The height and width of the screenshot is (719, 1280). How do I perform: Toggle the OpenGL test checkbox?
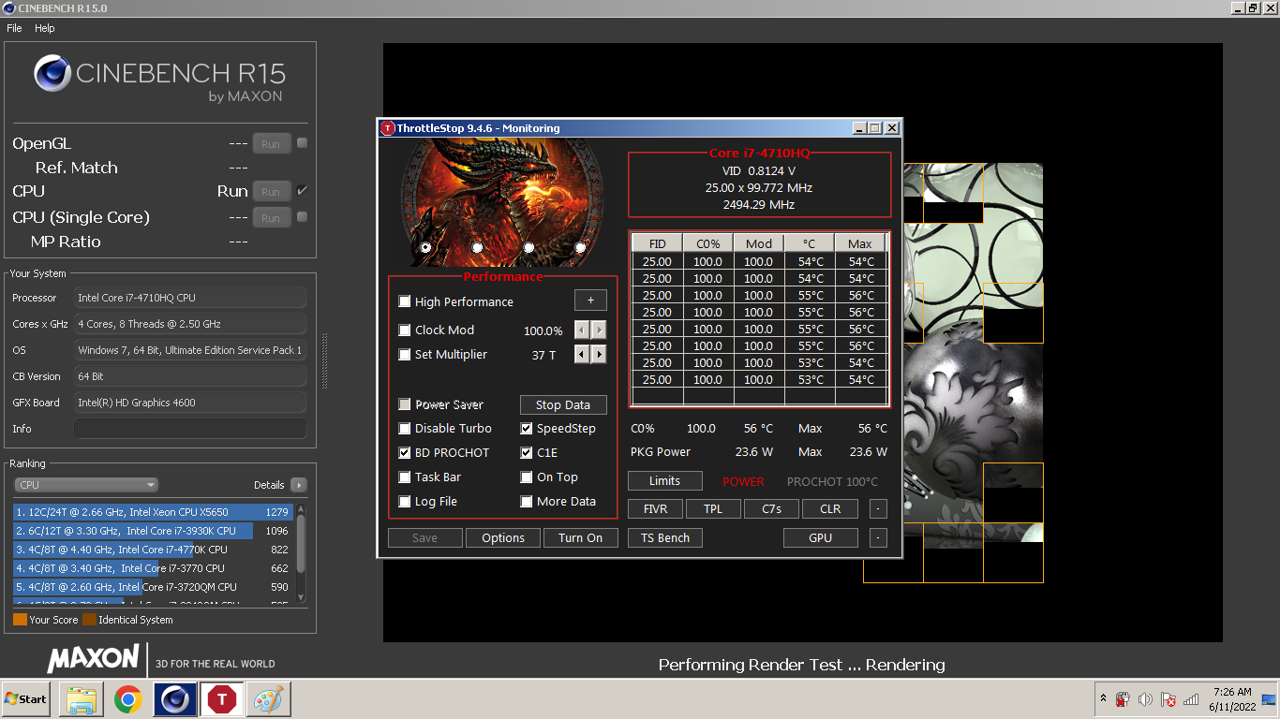(x=302, y=143)
